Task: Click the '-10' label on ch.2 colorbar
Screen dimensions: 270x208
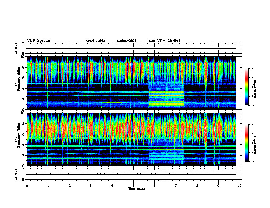Action: (252, 162)
